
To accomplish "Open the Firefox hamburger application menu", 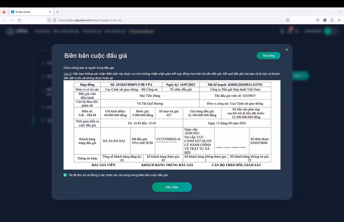I will coord(339,20).
